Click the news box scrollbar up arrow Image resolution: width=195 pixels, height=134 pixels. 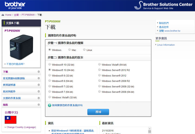(149, 129)
